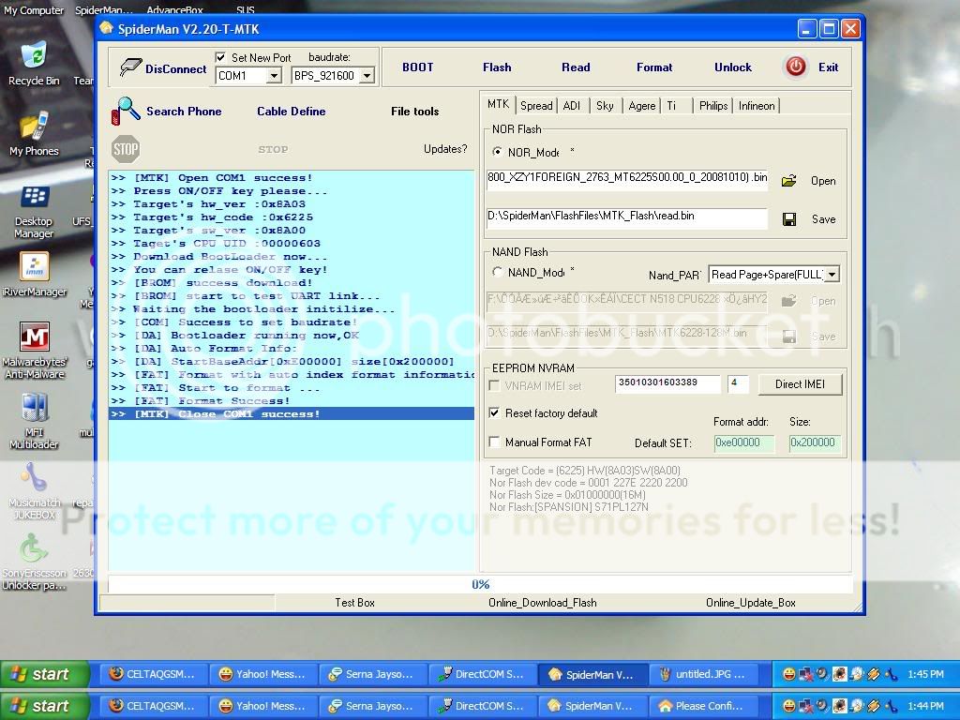Select log line 'Close COM1 success!'
960x720 pixels.
pos(292,413)
